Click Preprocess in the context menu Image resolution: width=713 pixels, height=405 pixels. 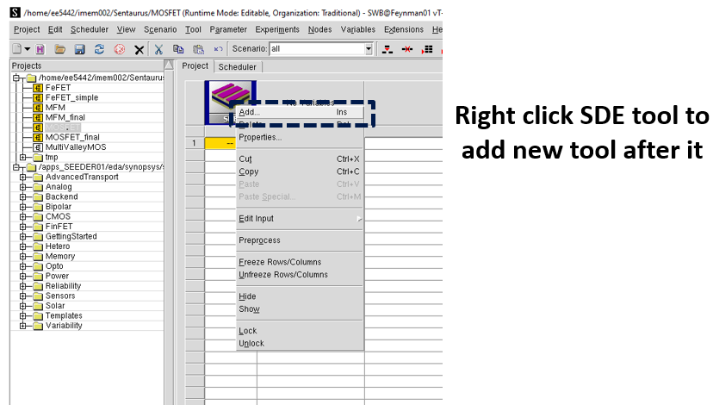(x=259, y=240)
